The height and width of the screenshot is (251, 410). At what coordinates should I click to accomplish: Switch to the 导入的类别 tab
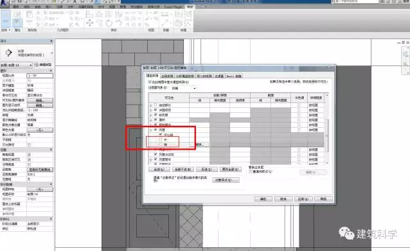(204, 76)
